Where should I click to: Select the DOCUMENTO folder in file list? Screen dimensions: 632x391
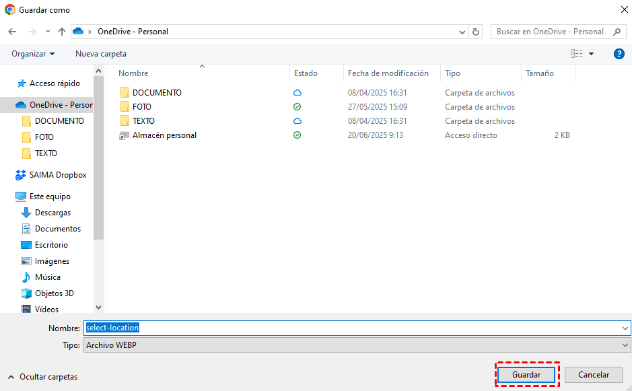coord(157,93)
